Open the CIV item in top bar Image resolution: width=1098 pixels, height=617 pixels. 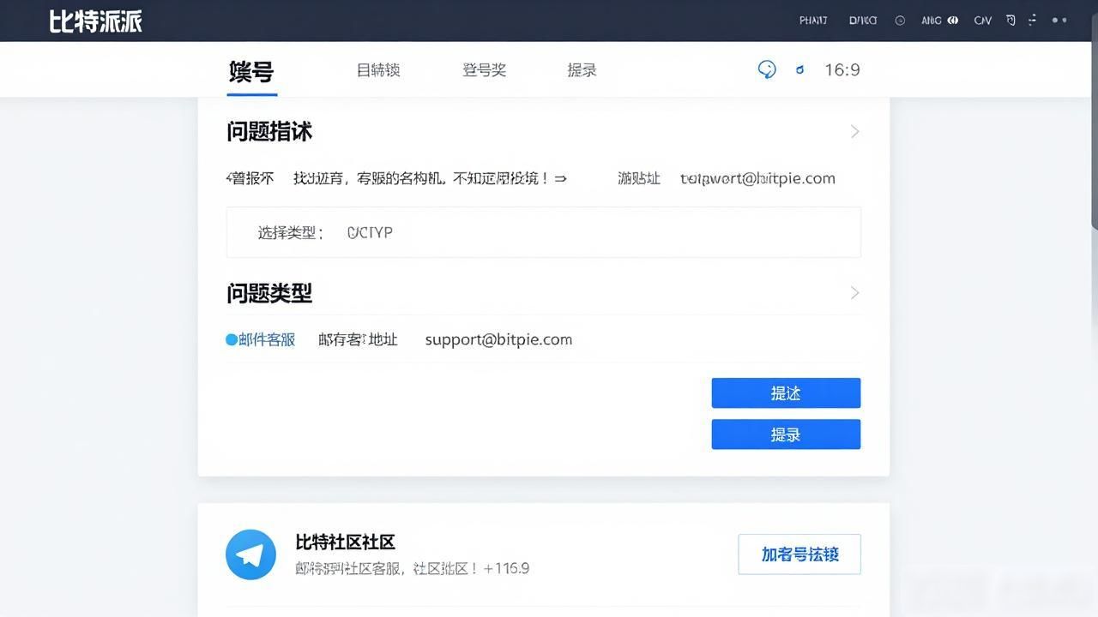point(982,21)
